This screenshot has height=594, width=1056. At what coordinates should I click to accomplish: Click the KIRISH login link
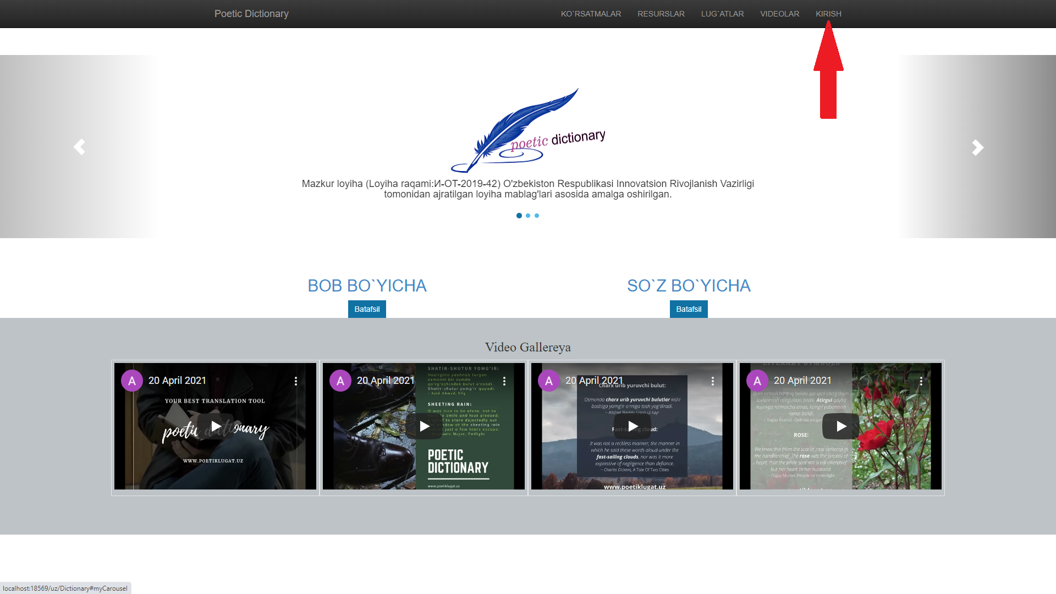point(828,14)
